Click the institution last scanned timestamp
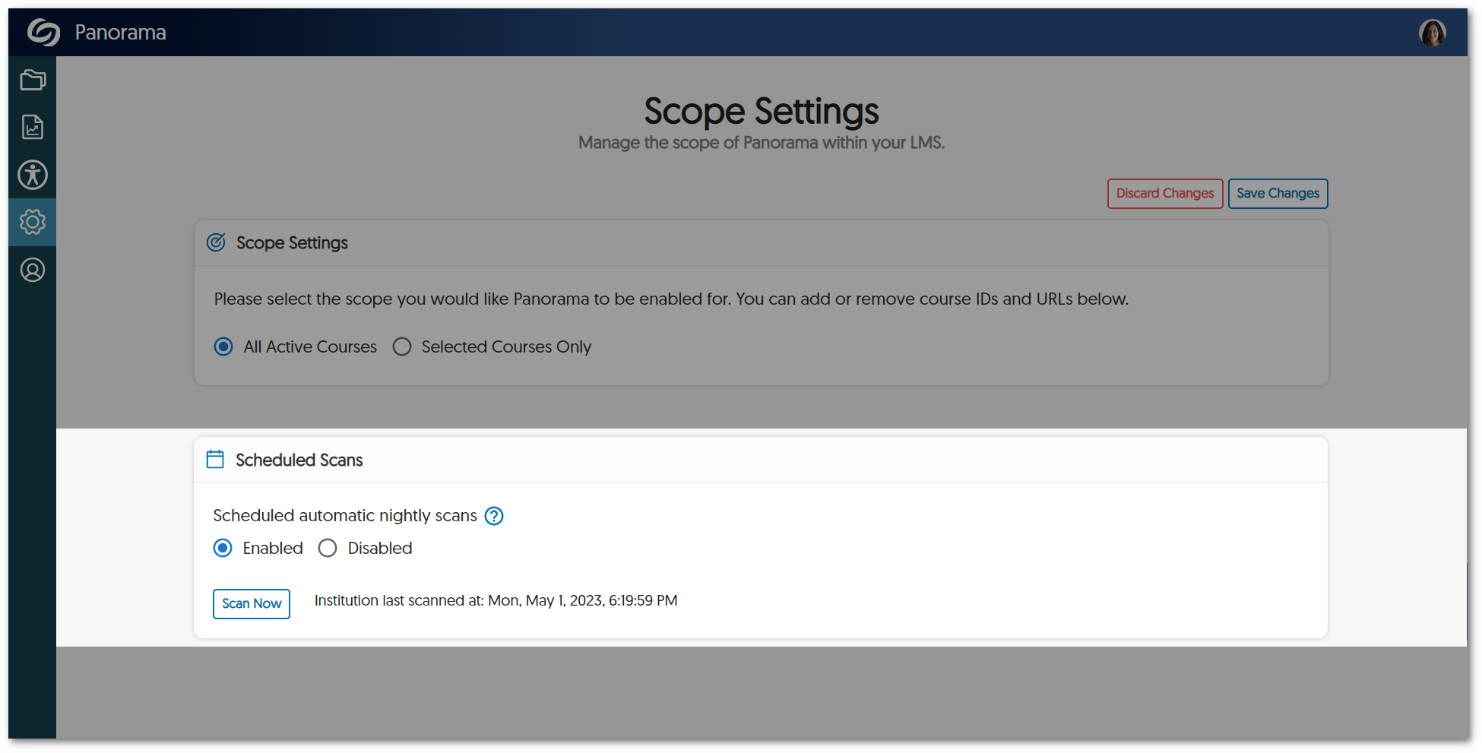The width and height of the screenshot is (1482, 753). click(x=496, y=600)
